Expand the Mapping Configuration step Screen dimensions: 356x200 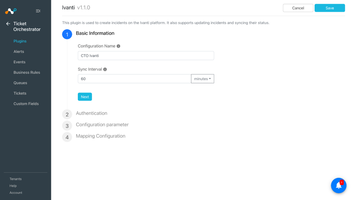[x=100, y=136]
